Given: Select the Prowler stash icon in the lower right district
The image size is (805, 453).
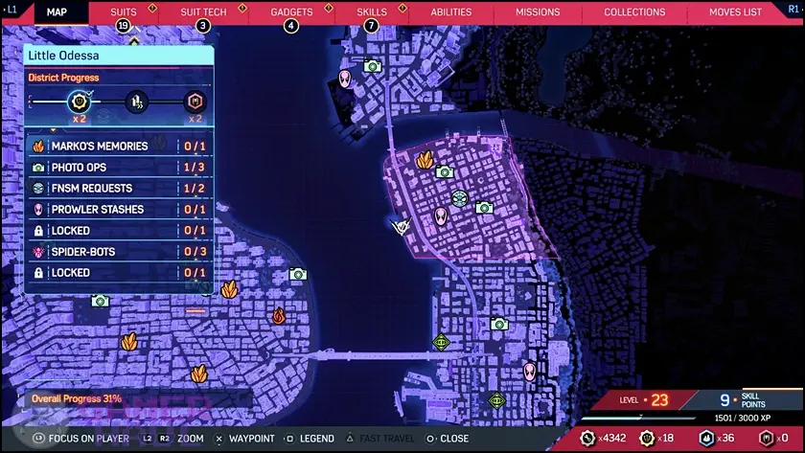Looking at the screenshot, I should point(530,372).
